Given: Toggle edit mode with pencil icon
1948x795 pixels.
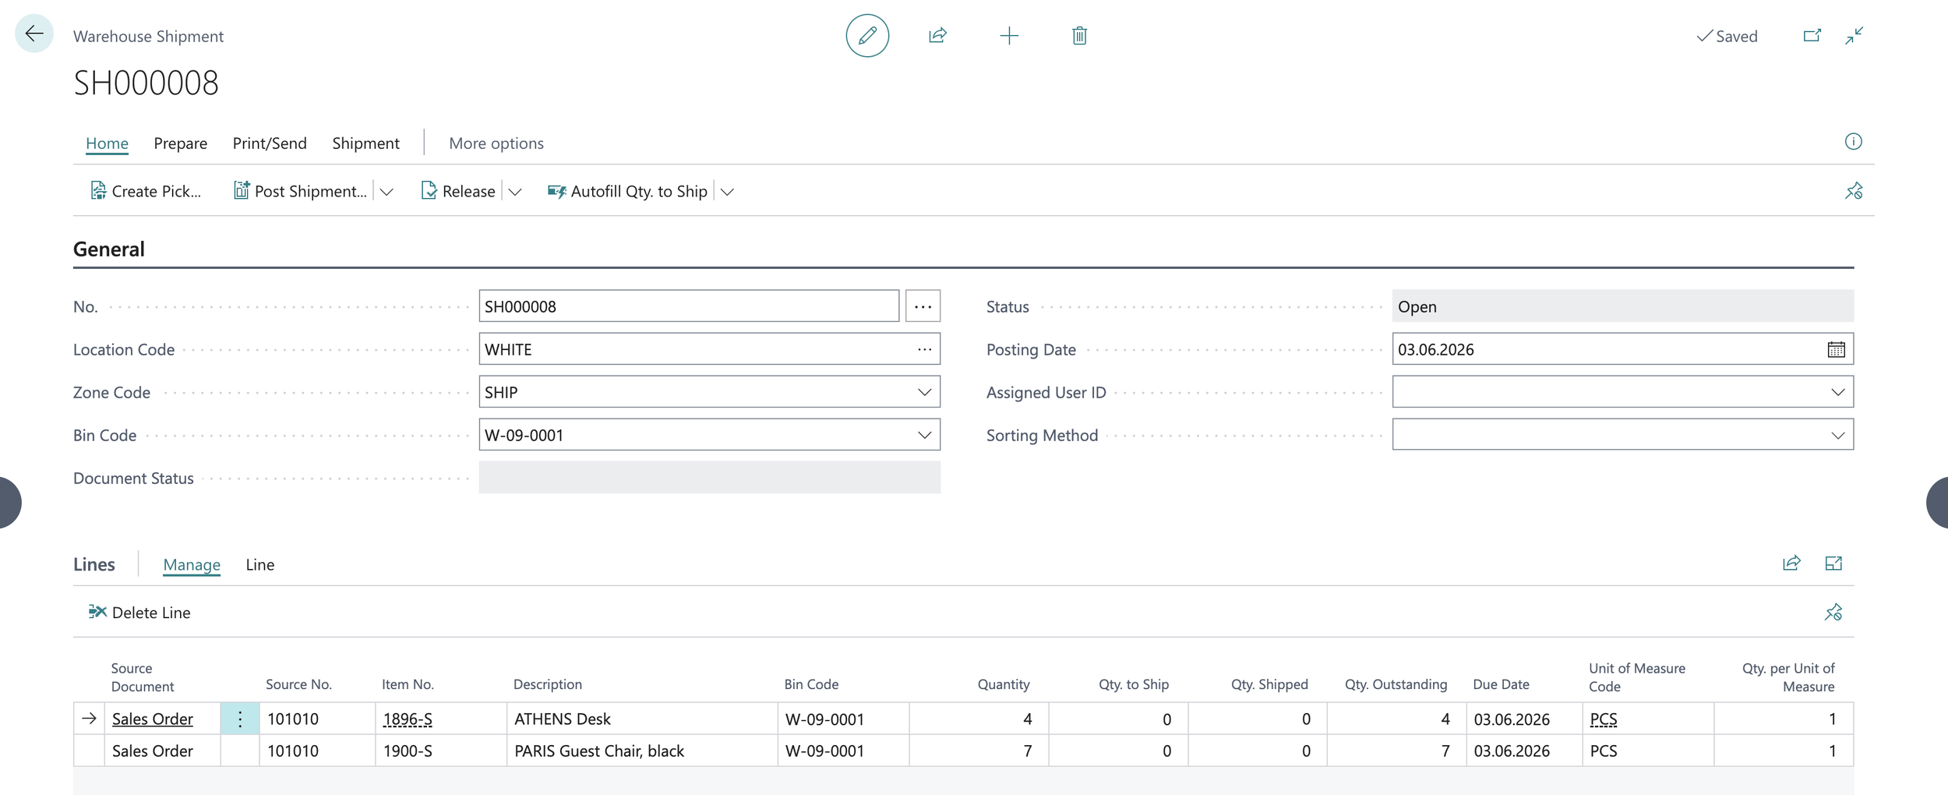Looking at the screenshot, I should [x=867, y=35].
